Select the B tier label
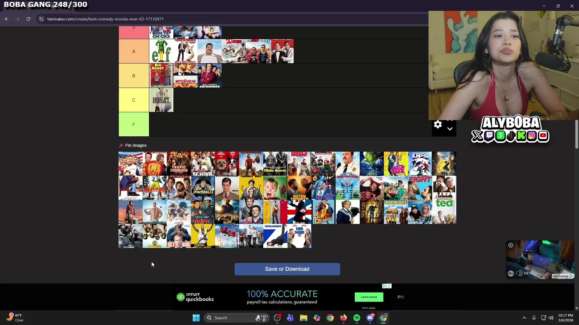The height and width of the screenshot is (325, 579). (x=133, y=75)
